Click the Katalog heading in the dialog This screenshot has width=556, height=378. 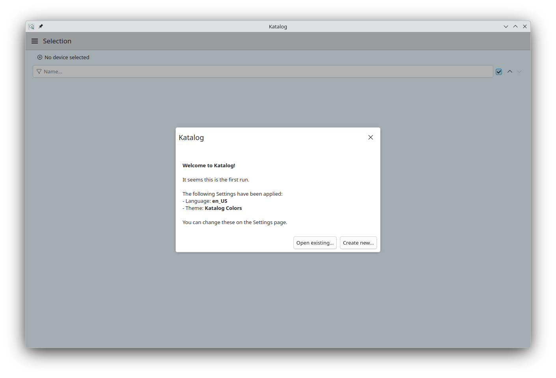pyautogui.click(x=191, y=137)
